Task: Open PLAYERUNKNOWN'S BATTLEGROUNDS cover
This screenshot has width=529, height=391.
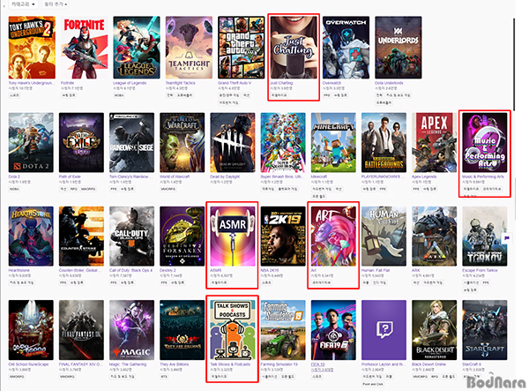Action: coord(384,142)
